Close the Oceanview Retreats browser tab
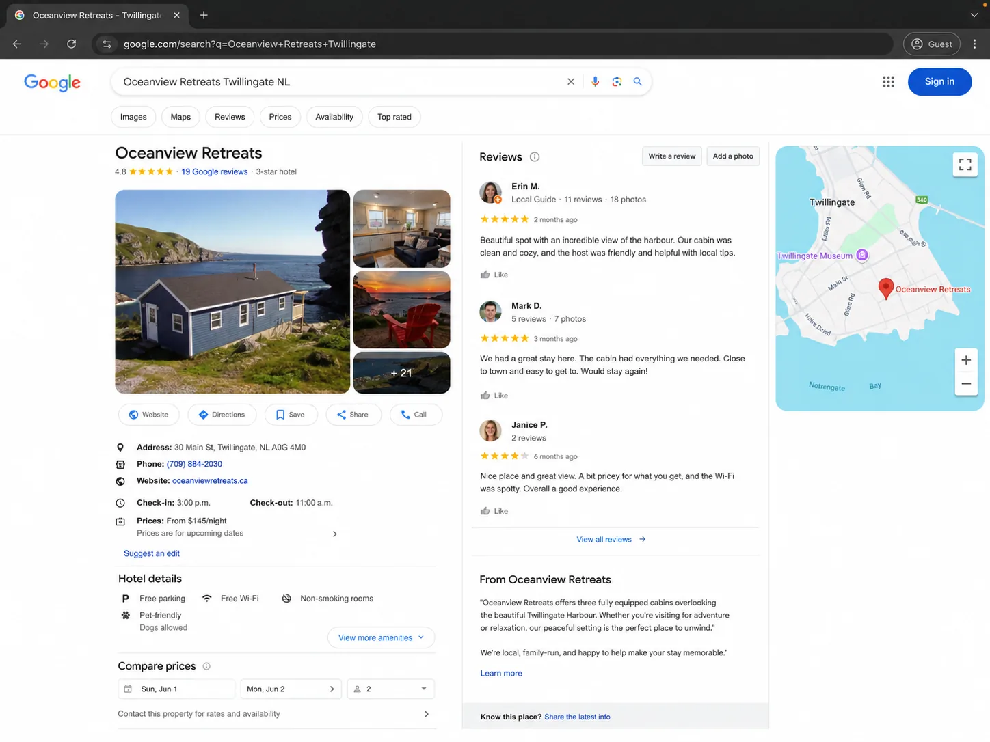The image size is (990, 742). coord(176,15)
